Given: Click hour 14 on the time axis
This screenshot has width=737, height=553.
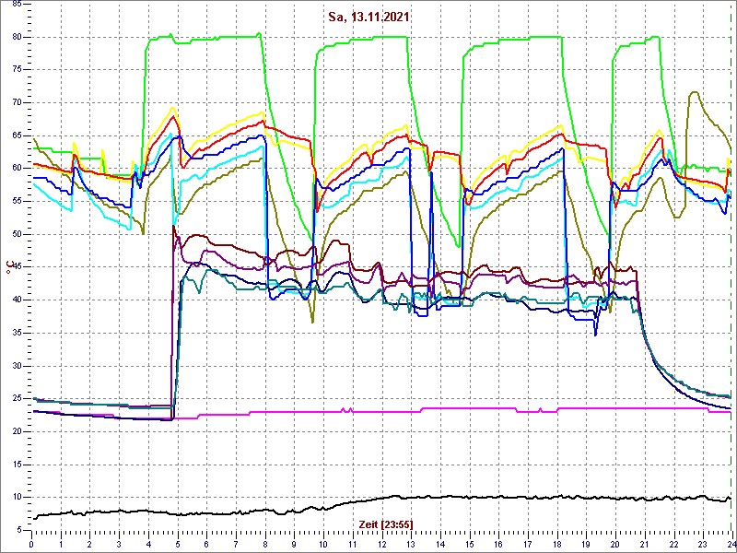Looking at the screenshot, I should [439, 544].
